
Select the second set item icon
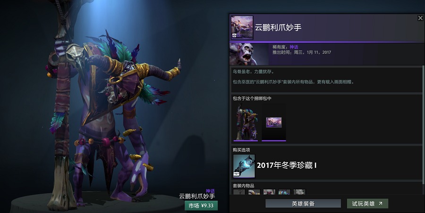click(254, 192)
